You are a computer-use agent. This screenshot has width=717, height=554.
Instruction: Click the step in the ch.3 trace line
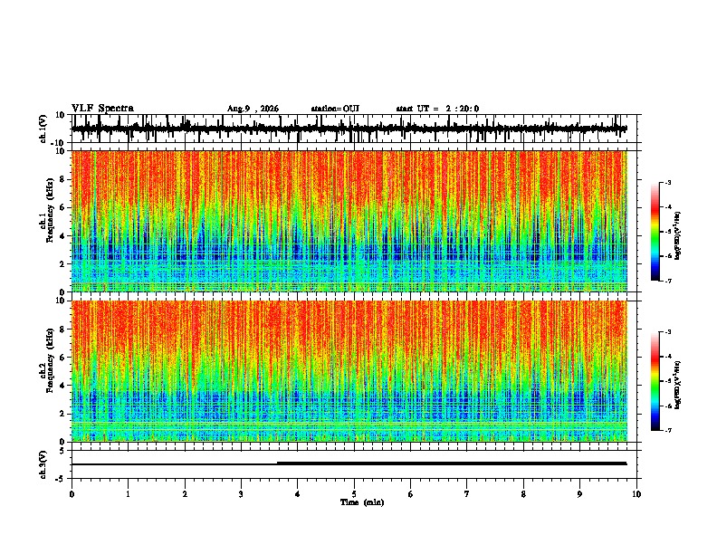278,463
